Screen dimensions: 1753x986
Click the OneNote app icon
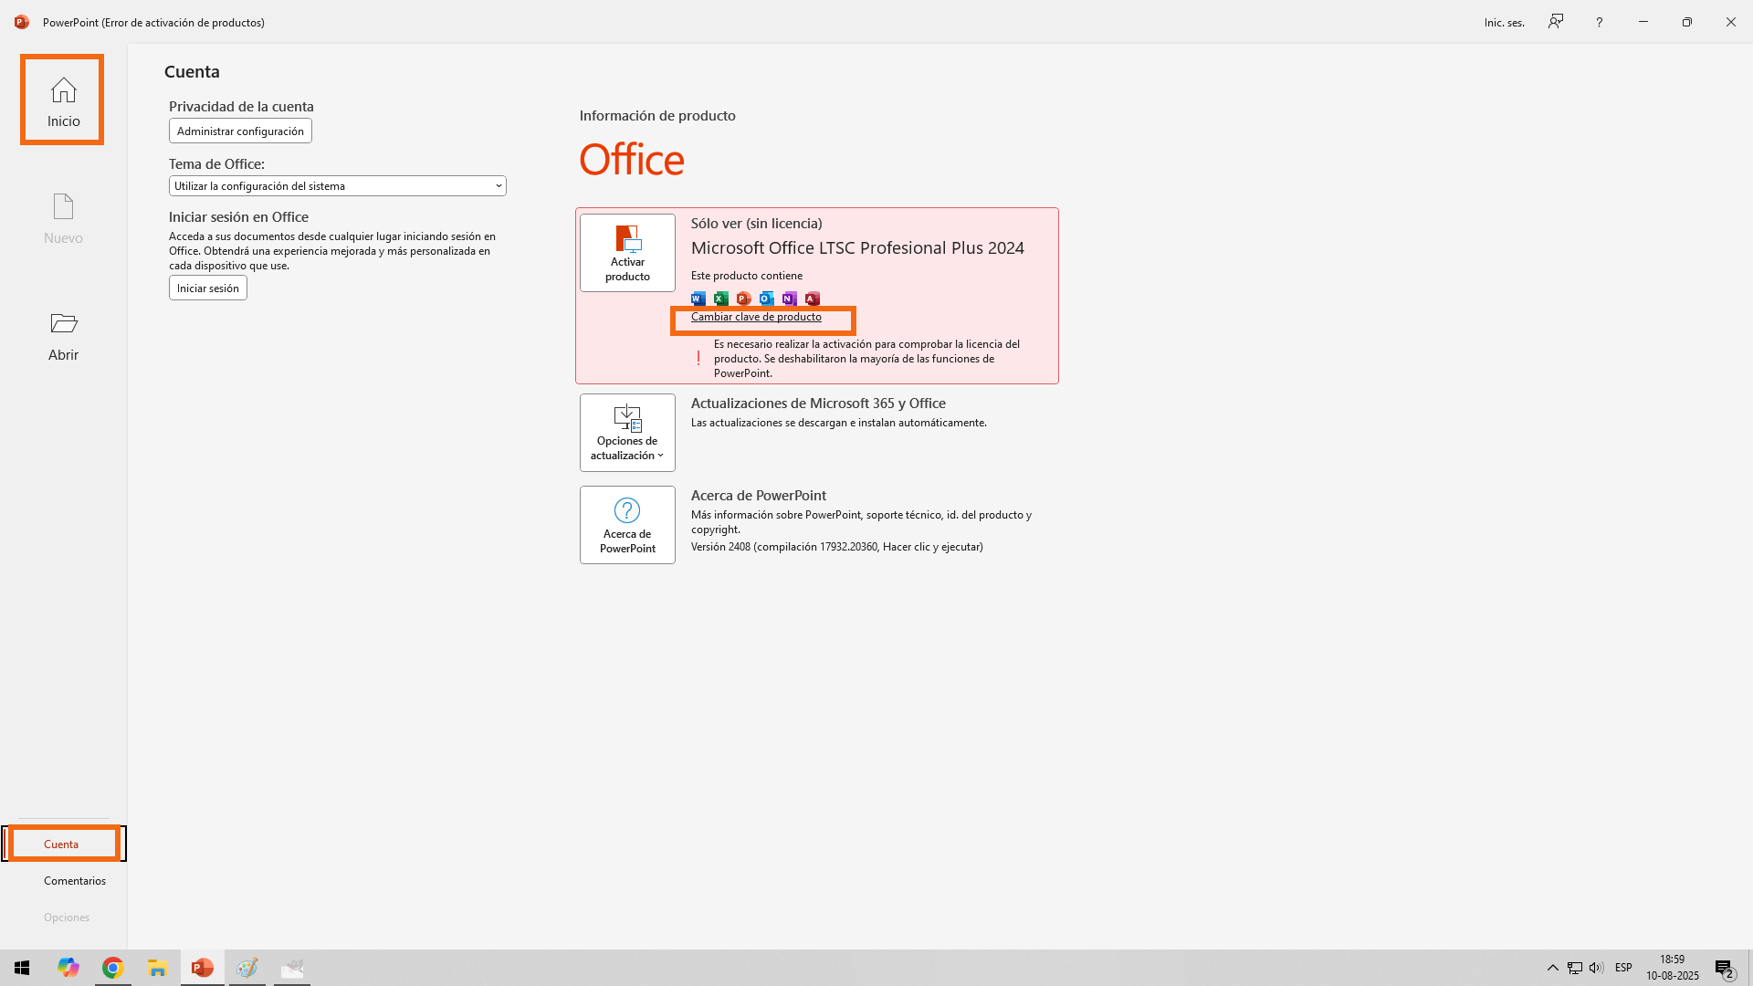pyautogui.click(x=790, y=299)
